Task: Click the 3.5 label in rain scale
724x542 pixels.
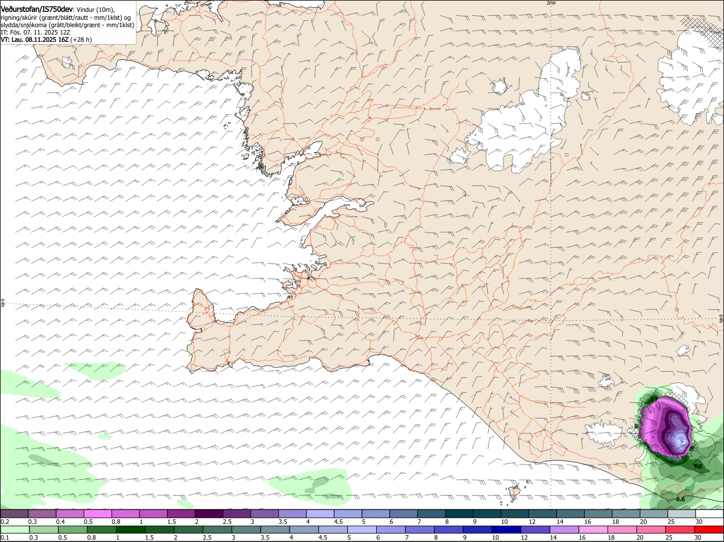Action: click(265, 537)
